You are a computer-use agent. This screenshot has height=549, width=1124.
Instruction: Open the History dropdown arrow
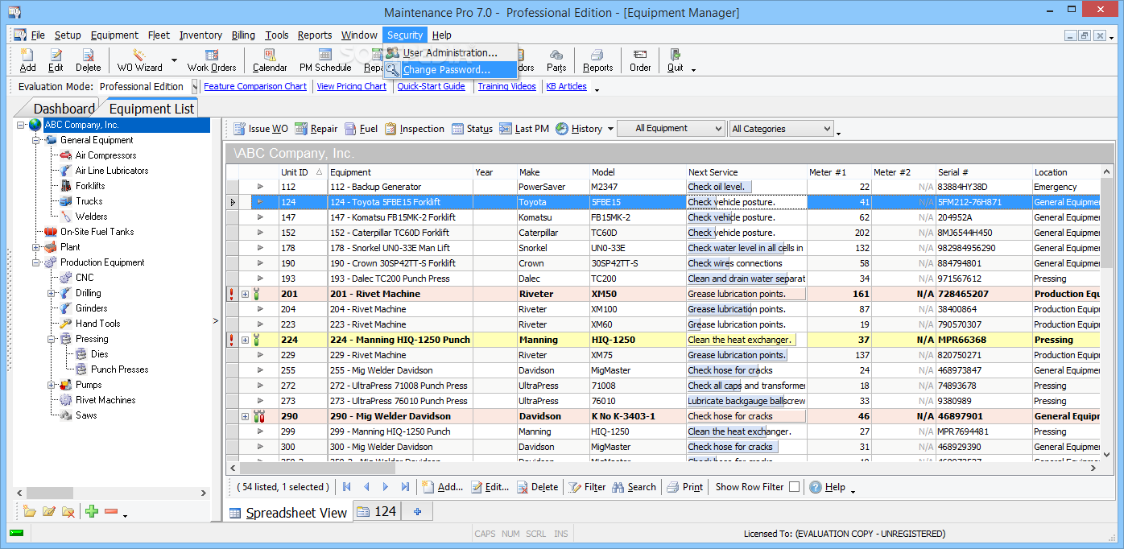610,129
